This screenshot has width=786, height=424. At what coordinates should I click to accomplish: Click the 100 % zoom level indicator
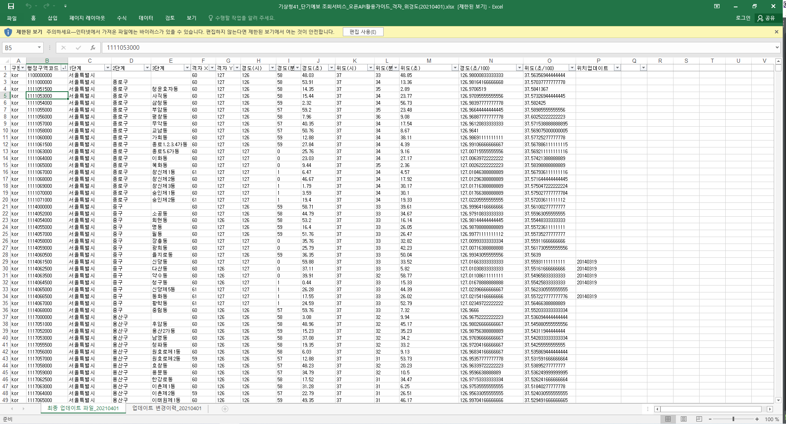point(772,419)
